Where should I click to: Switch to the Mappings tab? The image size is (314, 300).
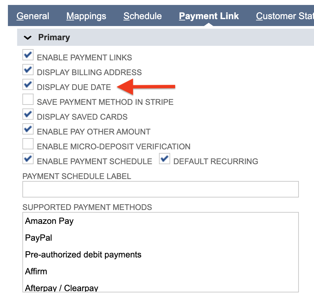pyautogui.click(x=86, y=16)
